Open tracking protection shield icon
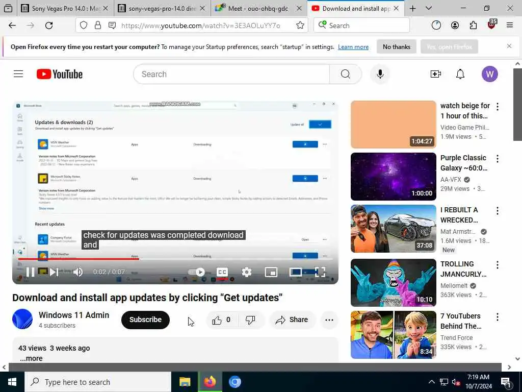 tap(84, 26)
